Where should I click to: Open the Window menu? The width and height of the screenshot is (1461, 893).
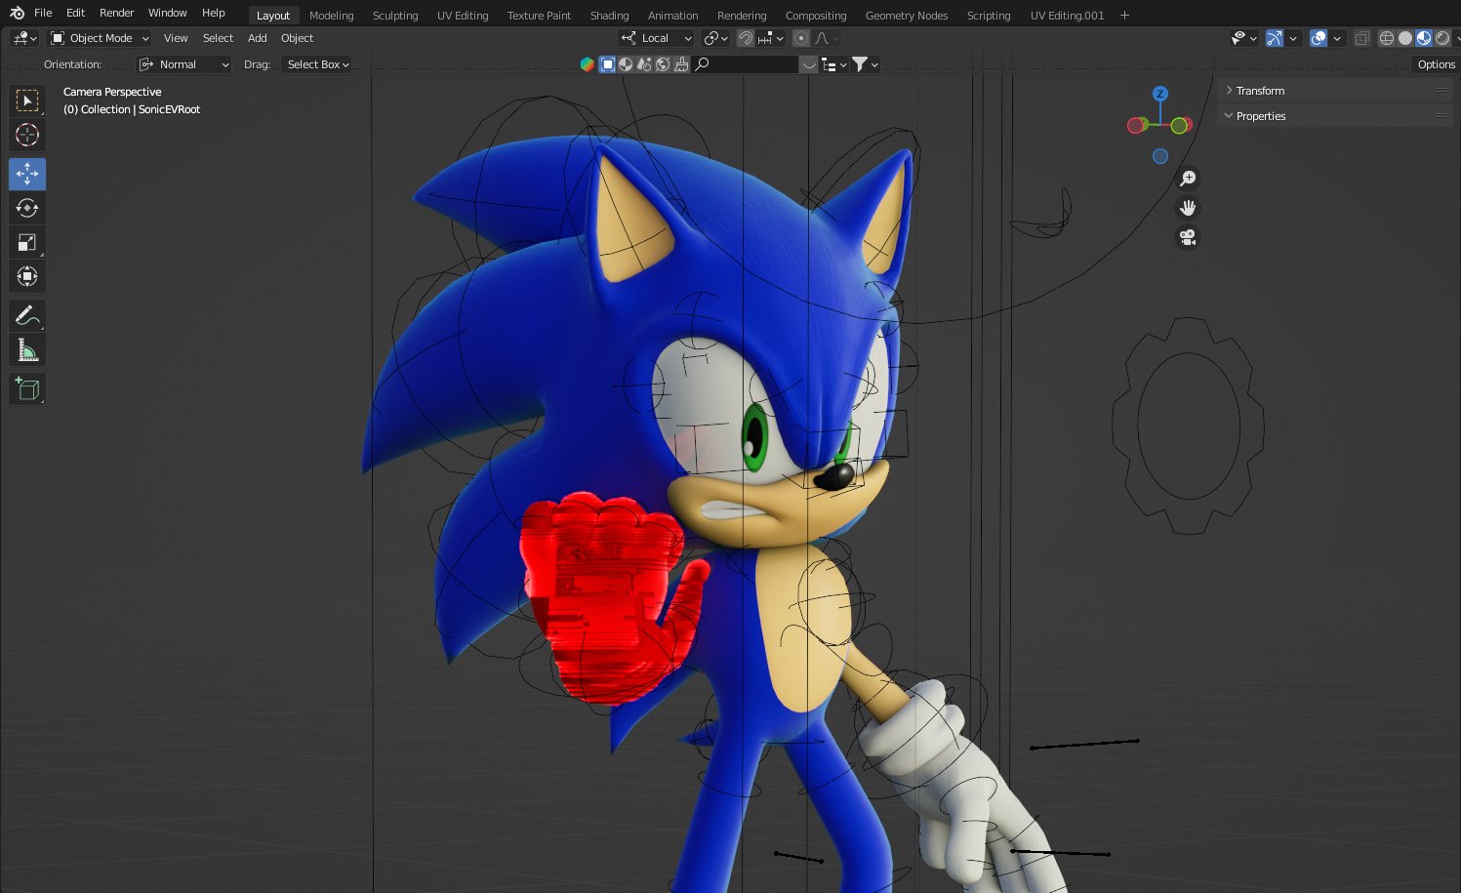pos(167,13)
